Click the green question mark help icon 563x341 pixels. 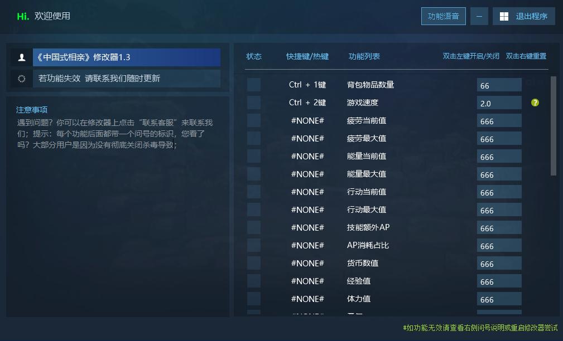click(x=535, y=103)
